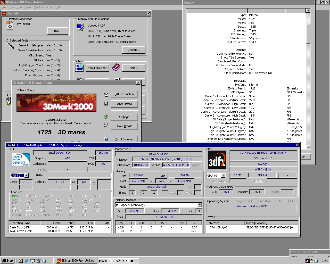Click the My Project description icon
Image resolution: width=330 pixels, height=264 pixels.
[10, 26]
